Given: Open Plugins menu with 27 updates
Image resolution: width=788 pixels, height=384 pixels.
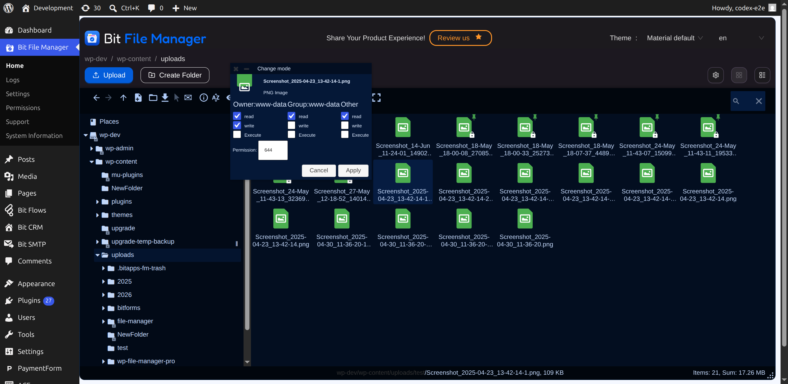Looking at the screenshot, I should click(x=40, y=301).
